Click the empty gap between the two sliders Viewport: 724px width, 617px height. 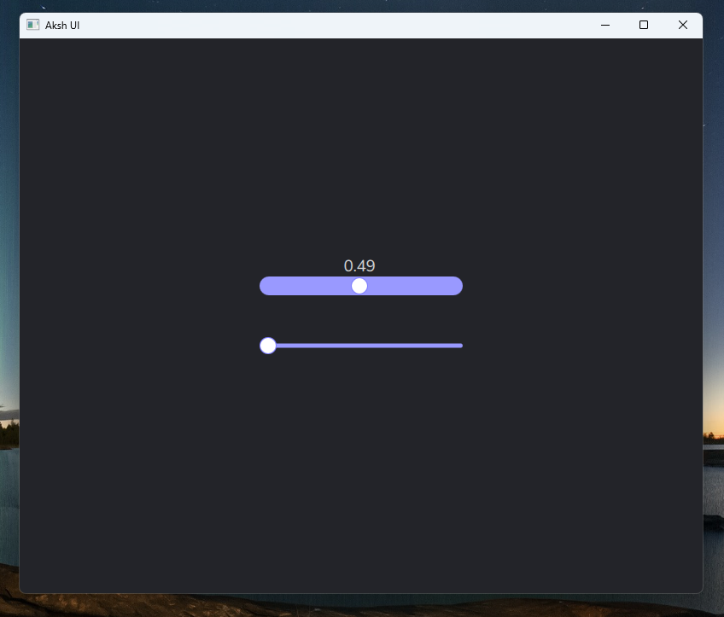click(x=361, y=317)
